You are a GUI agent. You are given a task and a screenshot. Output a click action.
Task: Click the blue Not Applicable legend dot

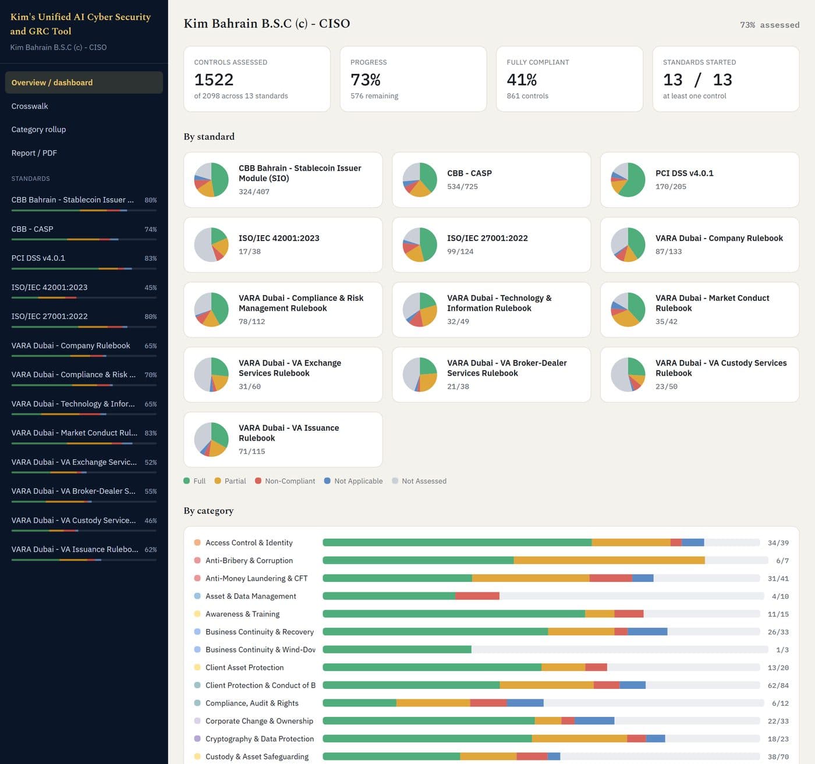[x=327, y=481]
